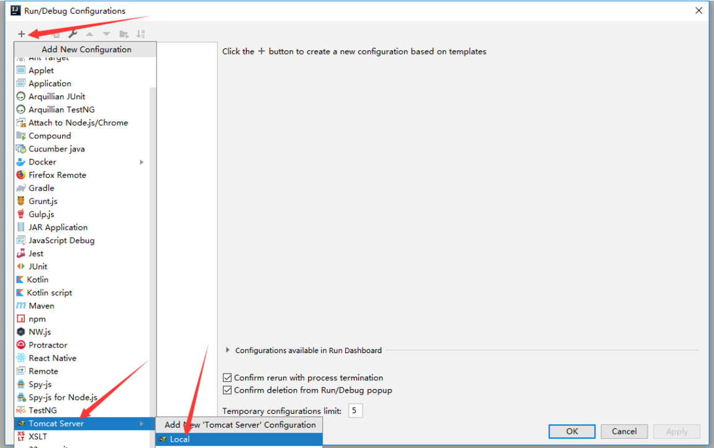
Task: Expand Configurations available in Run Dashboard
Action: [x=228, y=350]
